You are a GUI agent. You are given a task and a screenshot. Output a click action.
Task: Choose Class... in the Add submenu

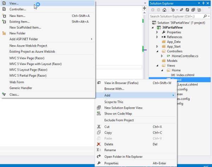click(x=48, y=95)
